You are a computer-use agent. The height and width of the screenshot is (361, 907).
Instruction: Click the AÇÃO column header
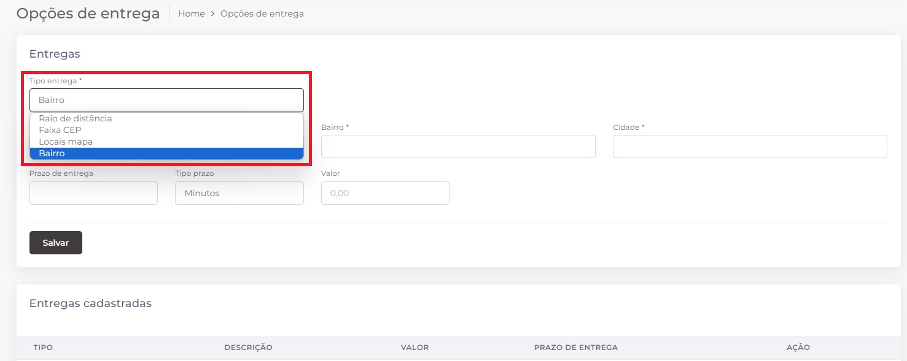798,348
